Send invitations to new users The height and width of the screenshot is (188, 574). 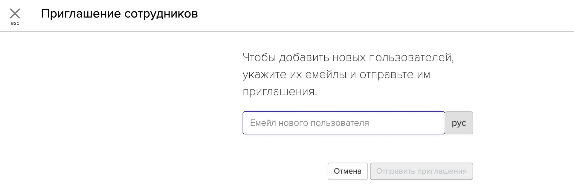(421, 171)
